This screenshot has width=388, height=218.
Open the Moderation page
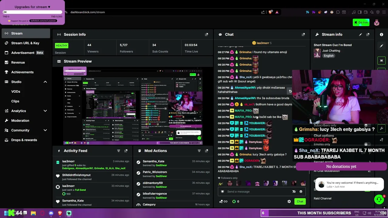(x=26, y=121)
